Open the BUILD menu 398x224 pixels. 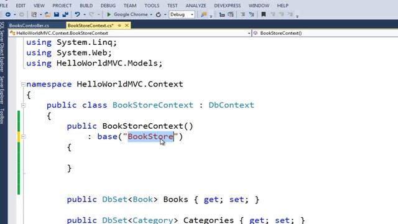(86, 6)
